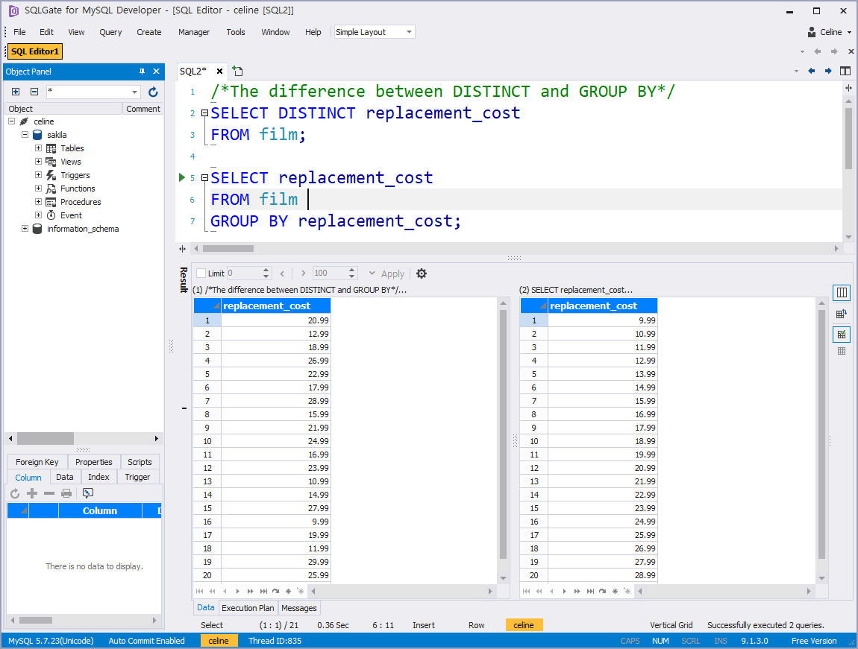This screenshot has height=649, width=858.
Task: Open the Query menu
Action: [x=110, y=32]
